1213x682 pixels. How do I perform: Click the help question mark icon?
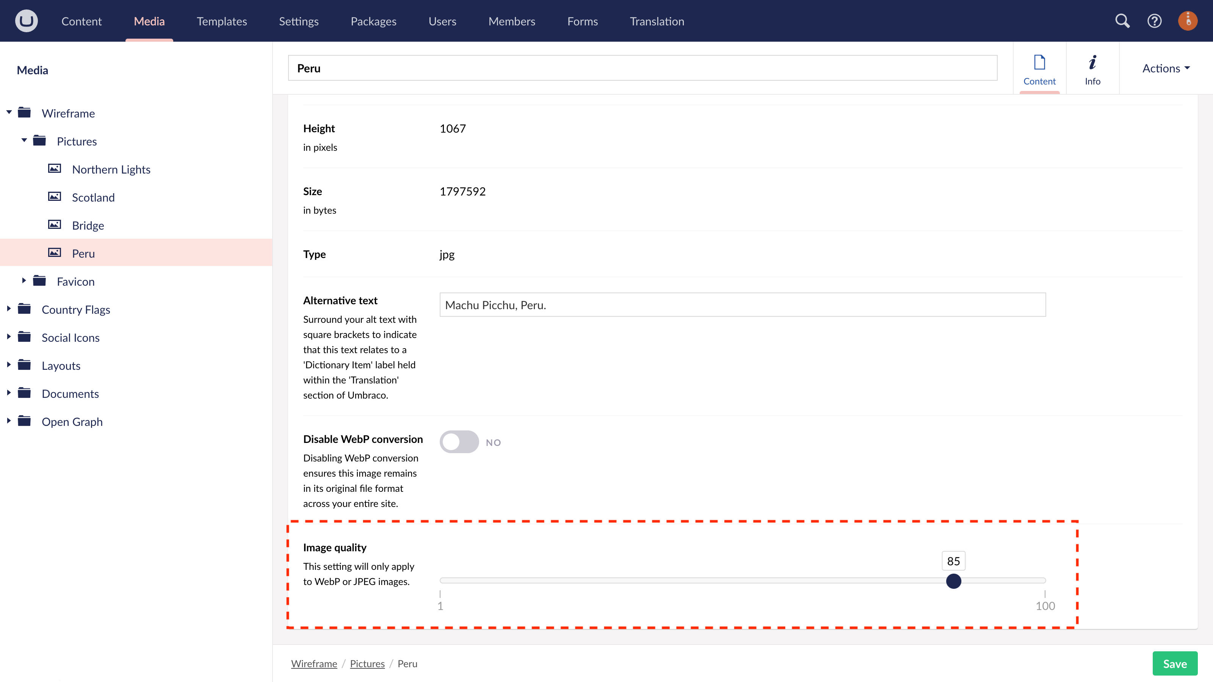[1155, 21]
